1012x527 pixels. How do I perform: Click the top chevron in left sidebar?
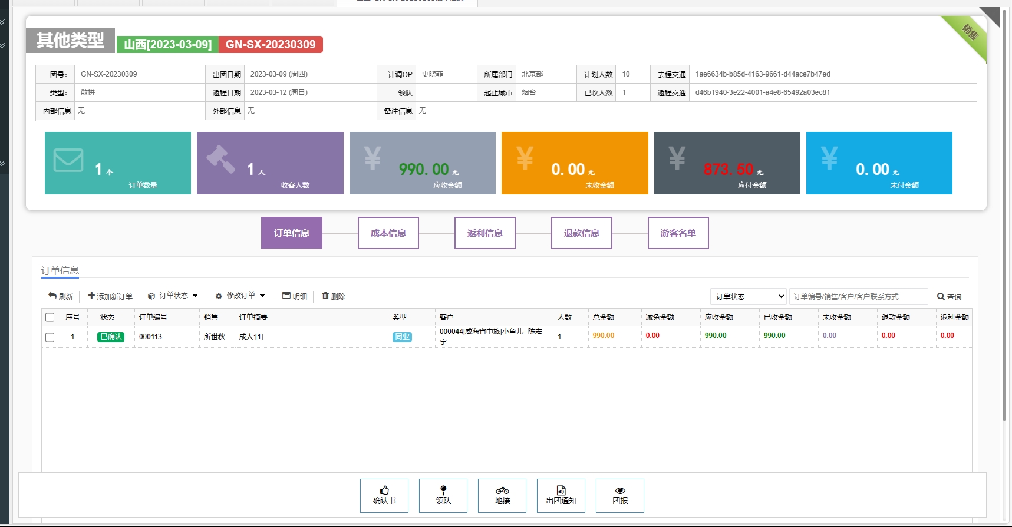pos(2,22)
